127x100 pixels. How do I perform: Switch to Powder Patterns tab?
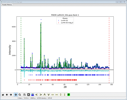click(7, 5)
